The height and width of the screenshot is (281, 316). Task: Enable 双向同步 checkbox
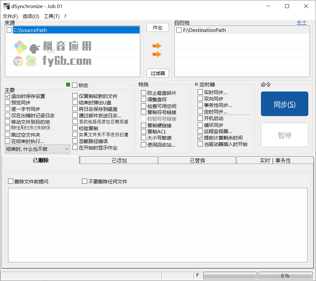(200, 99)
